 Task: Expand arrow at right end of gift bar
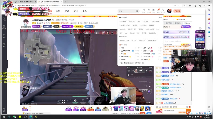click(151, 108)
